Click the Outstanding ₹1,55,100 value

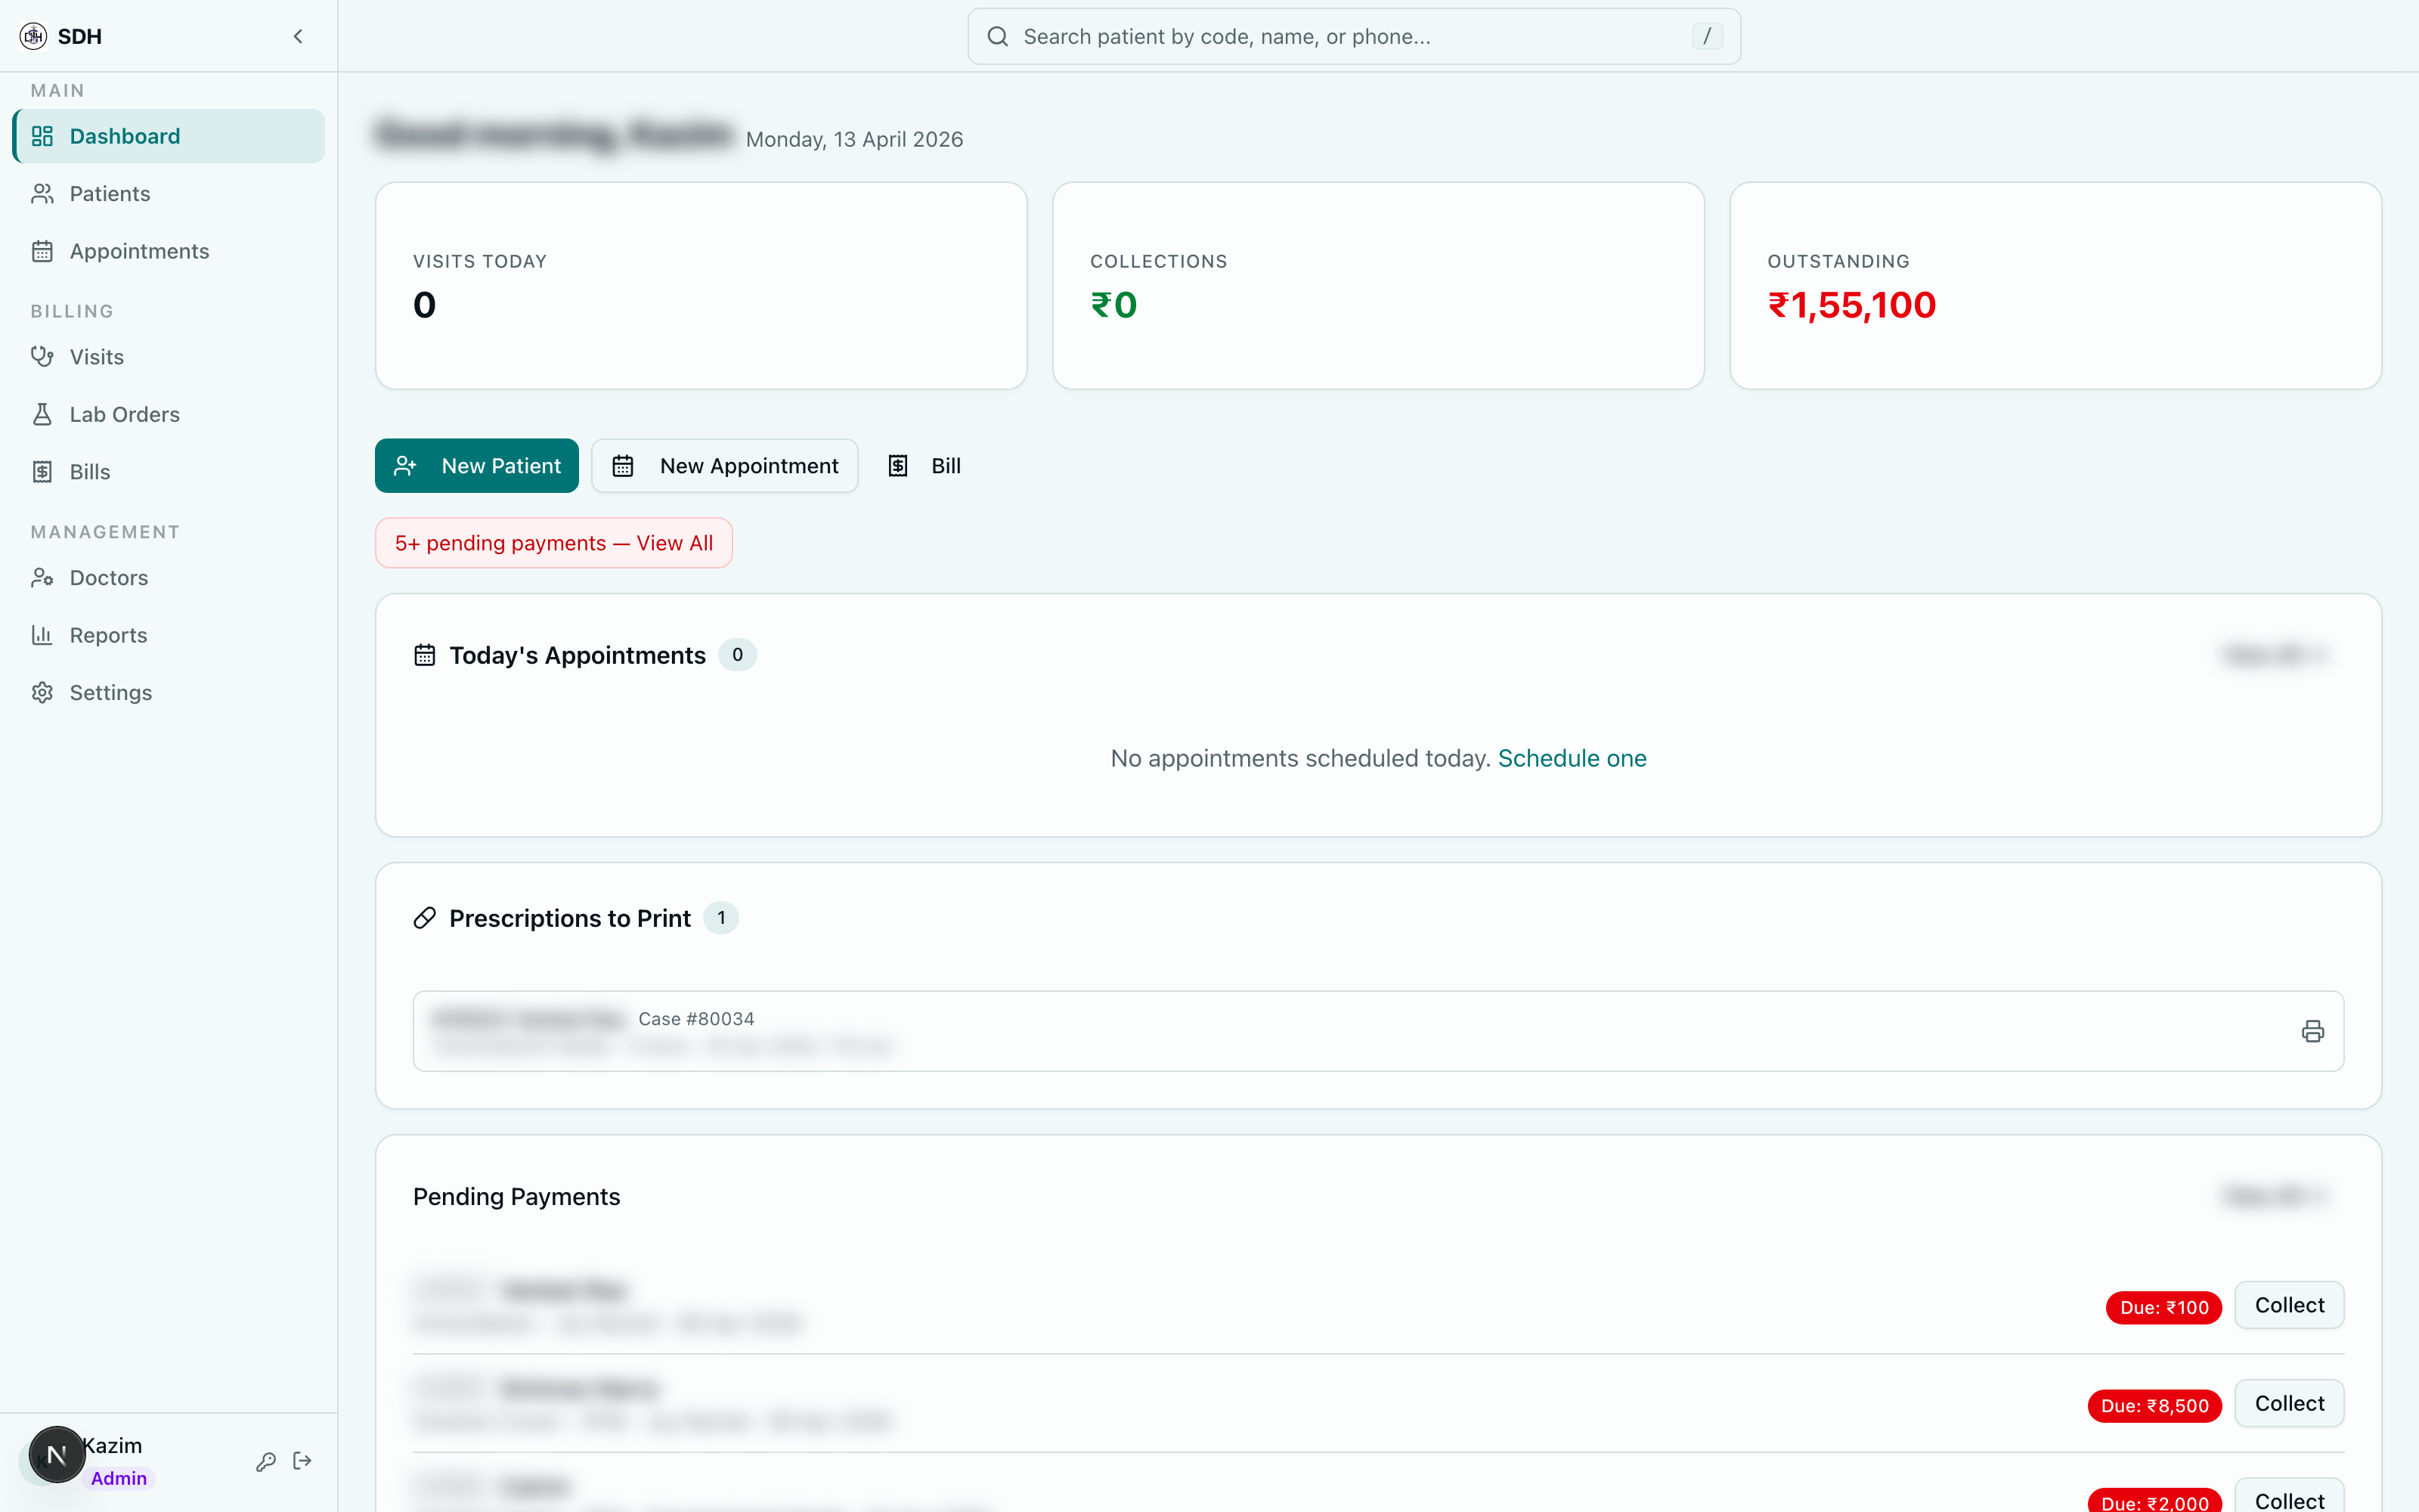1851,305
